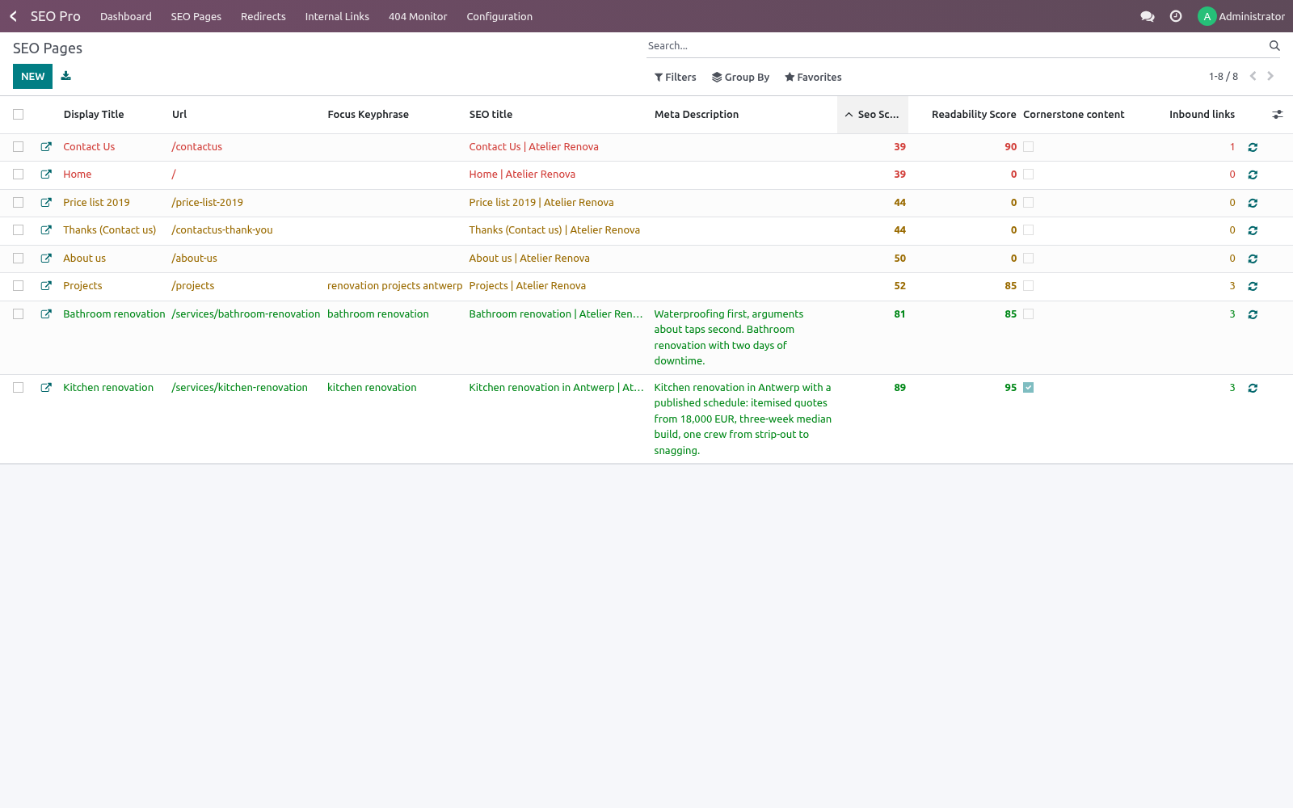The image size is (1293, 808).
Task: Refresh the Bathroom renovation row analysis
Action: [1253, 314]
